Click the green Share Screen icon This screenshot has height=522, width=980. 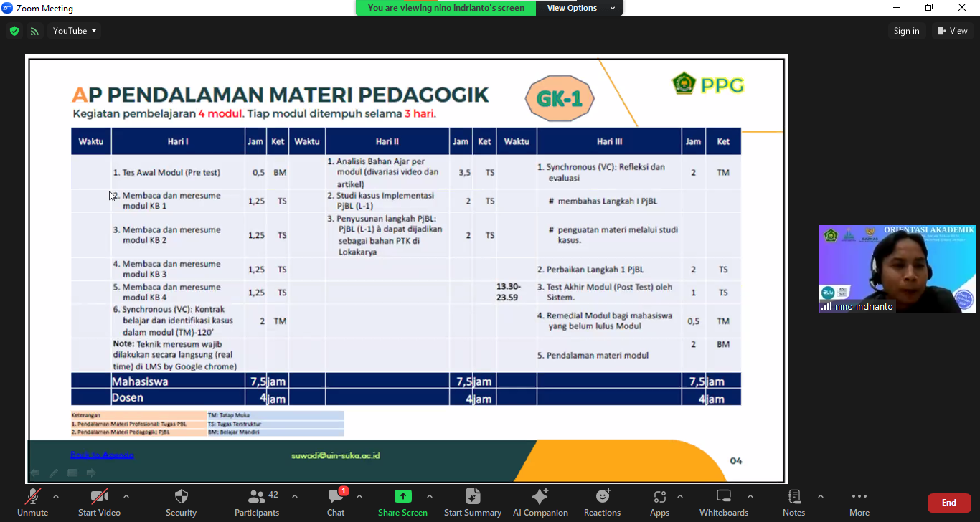click(x=402, y=496)
